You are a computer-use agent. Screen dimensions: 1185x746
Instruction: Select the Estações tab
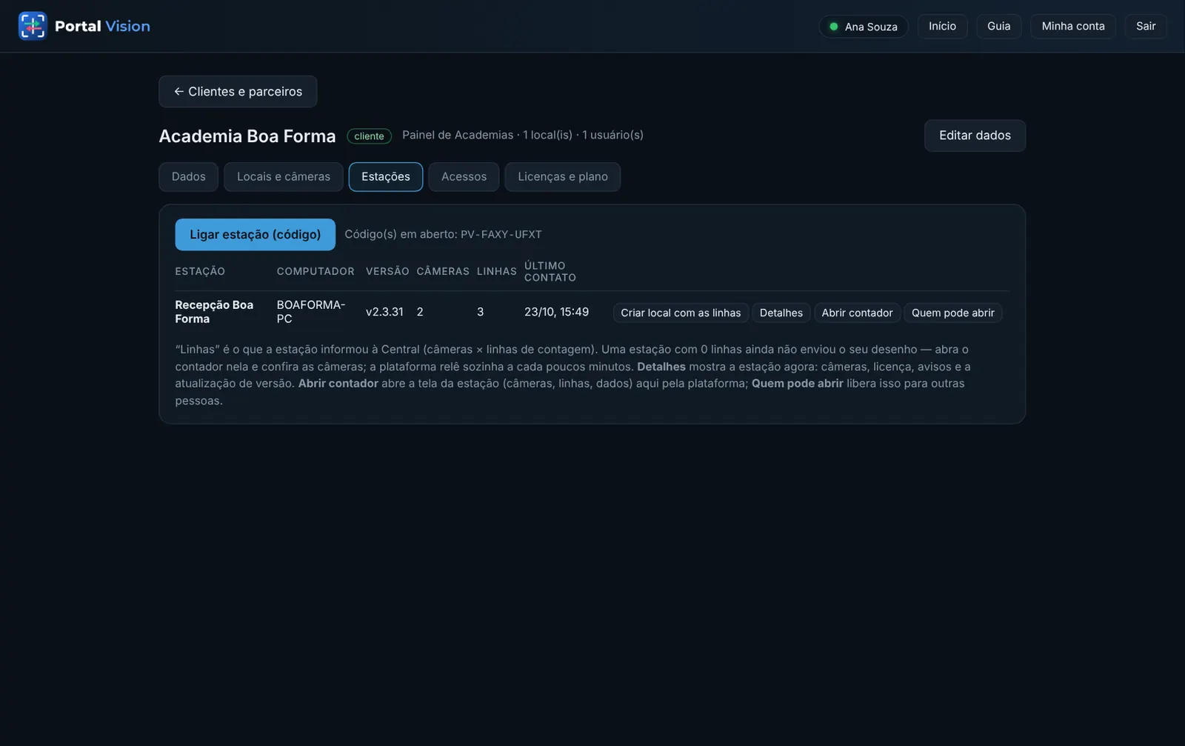[x=386, y=176]
